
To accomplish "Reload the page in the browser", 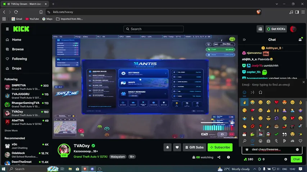I will tap(16, 12).
